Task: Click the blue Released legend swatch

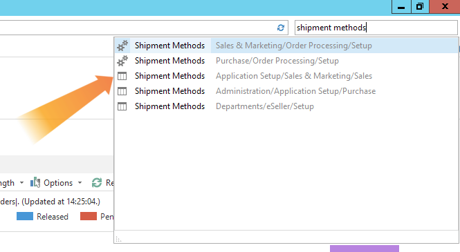Action: (x=25, y=216)
